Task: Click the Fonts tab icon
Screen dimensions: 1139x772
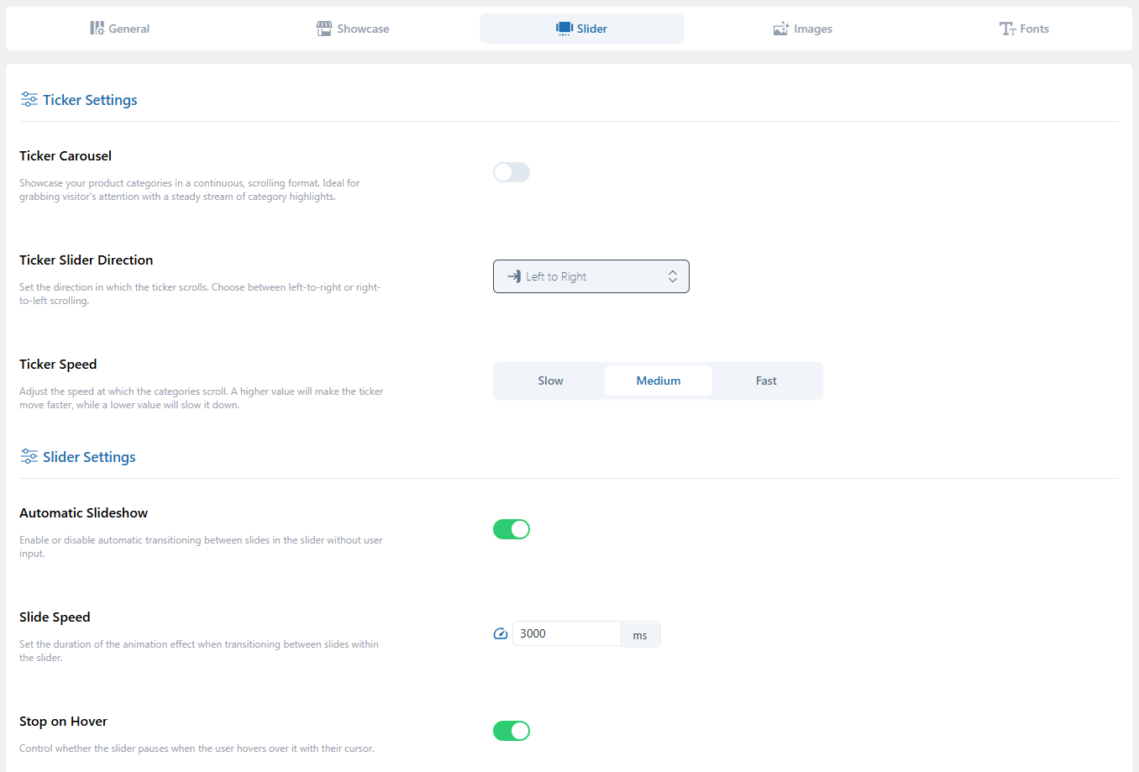Action: click(1007, 29)
